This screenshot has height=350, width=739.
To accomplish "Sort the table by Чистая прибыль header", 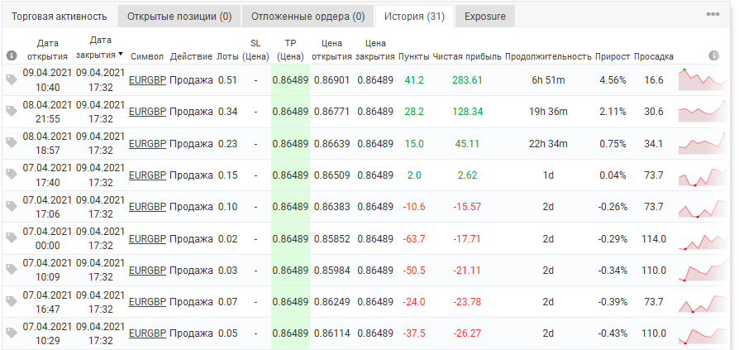I will 467,56.
